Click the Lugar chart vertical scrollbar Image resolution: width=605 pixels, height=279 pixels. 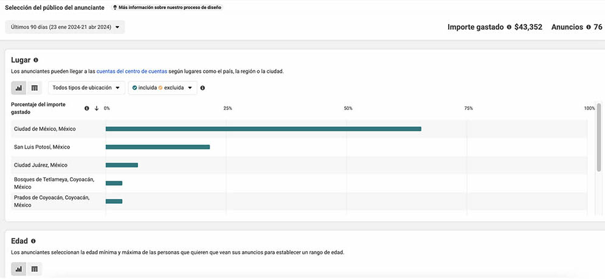coord(598,137)
